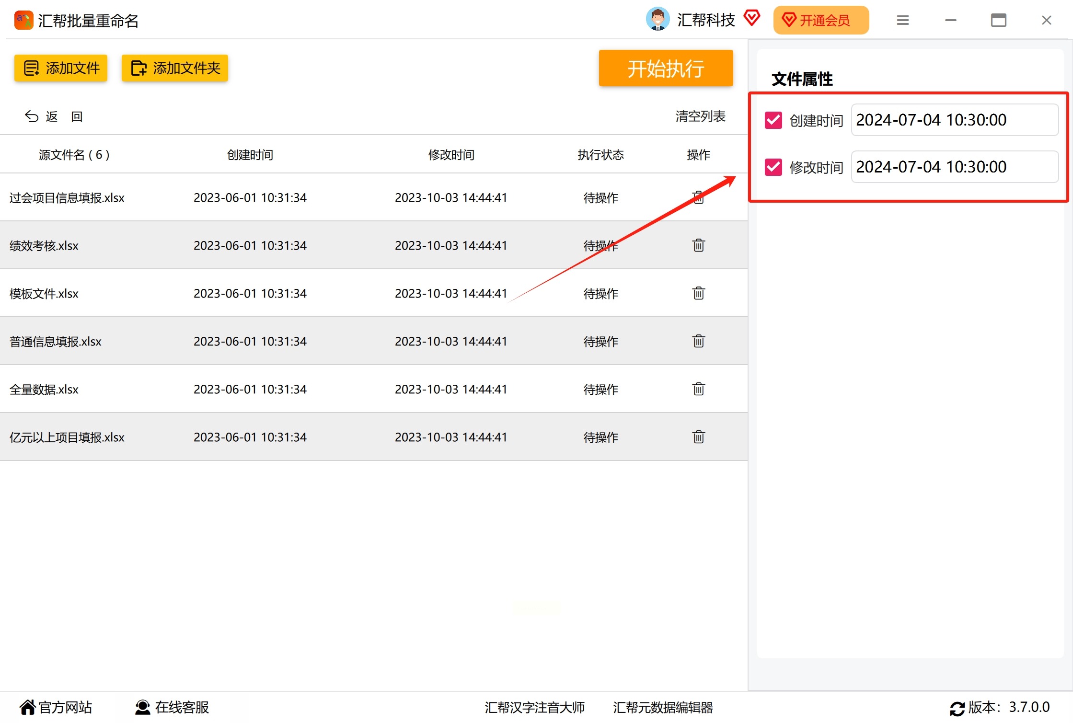
Task: Uncheck the 修改时间 checkbox
Action: tap(773, 167)
